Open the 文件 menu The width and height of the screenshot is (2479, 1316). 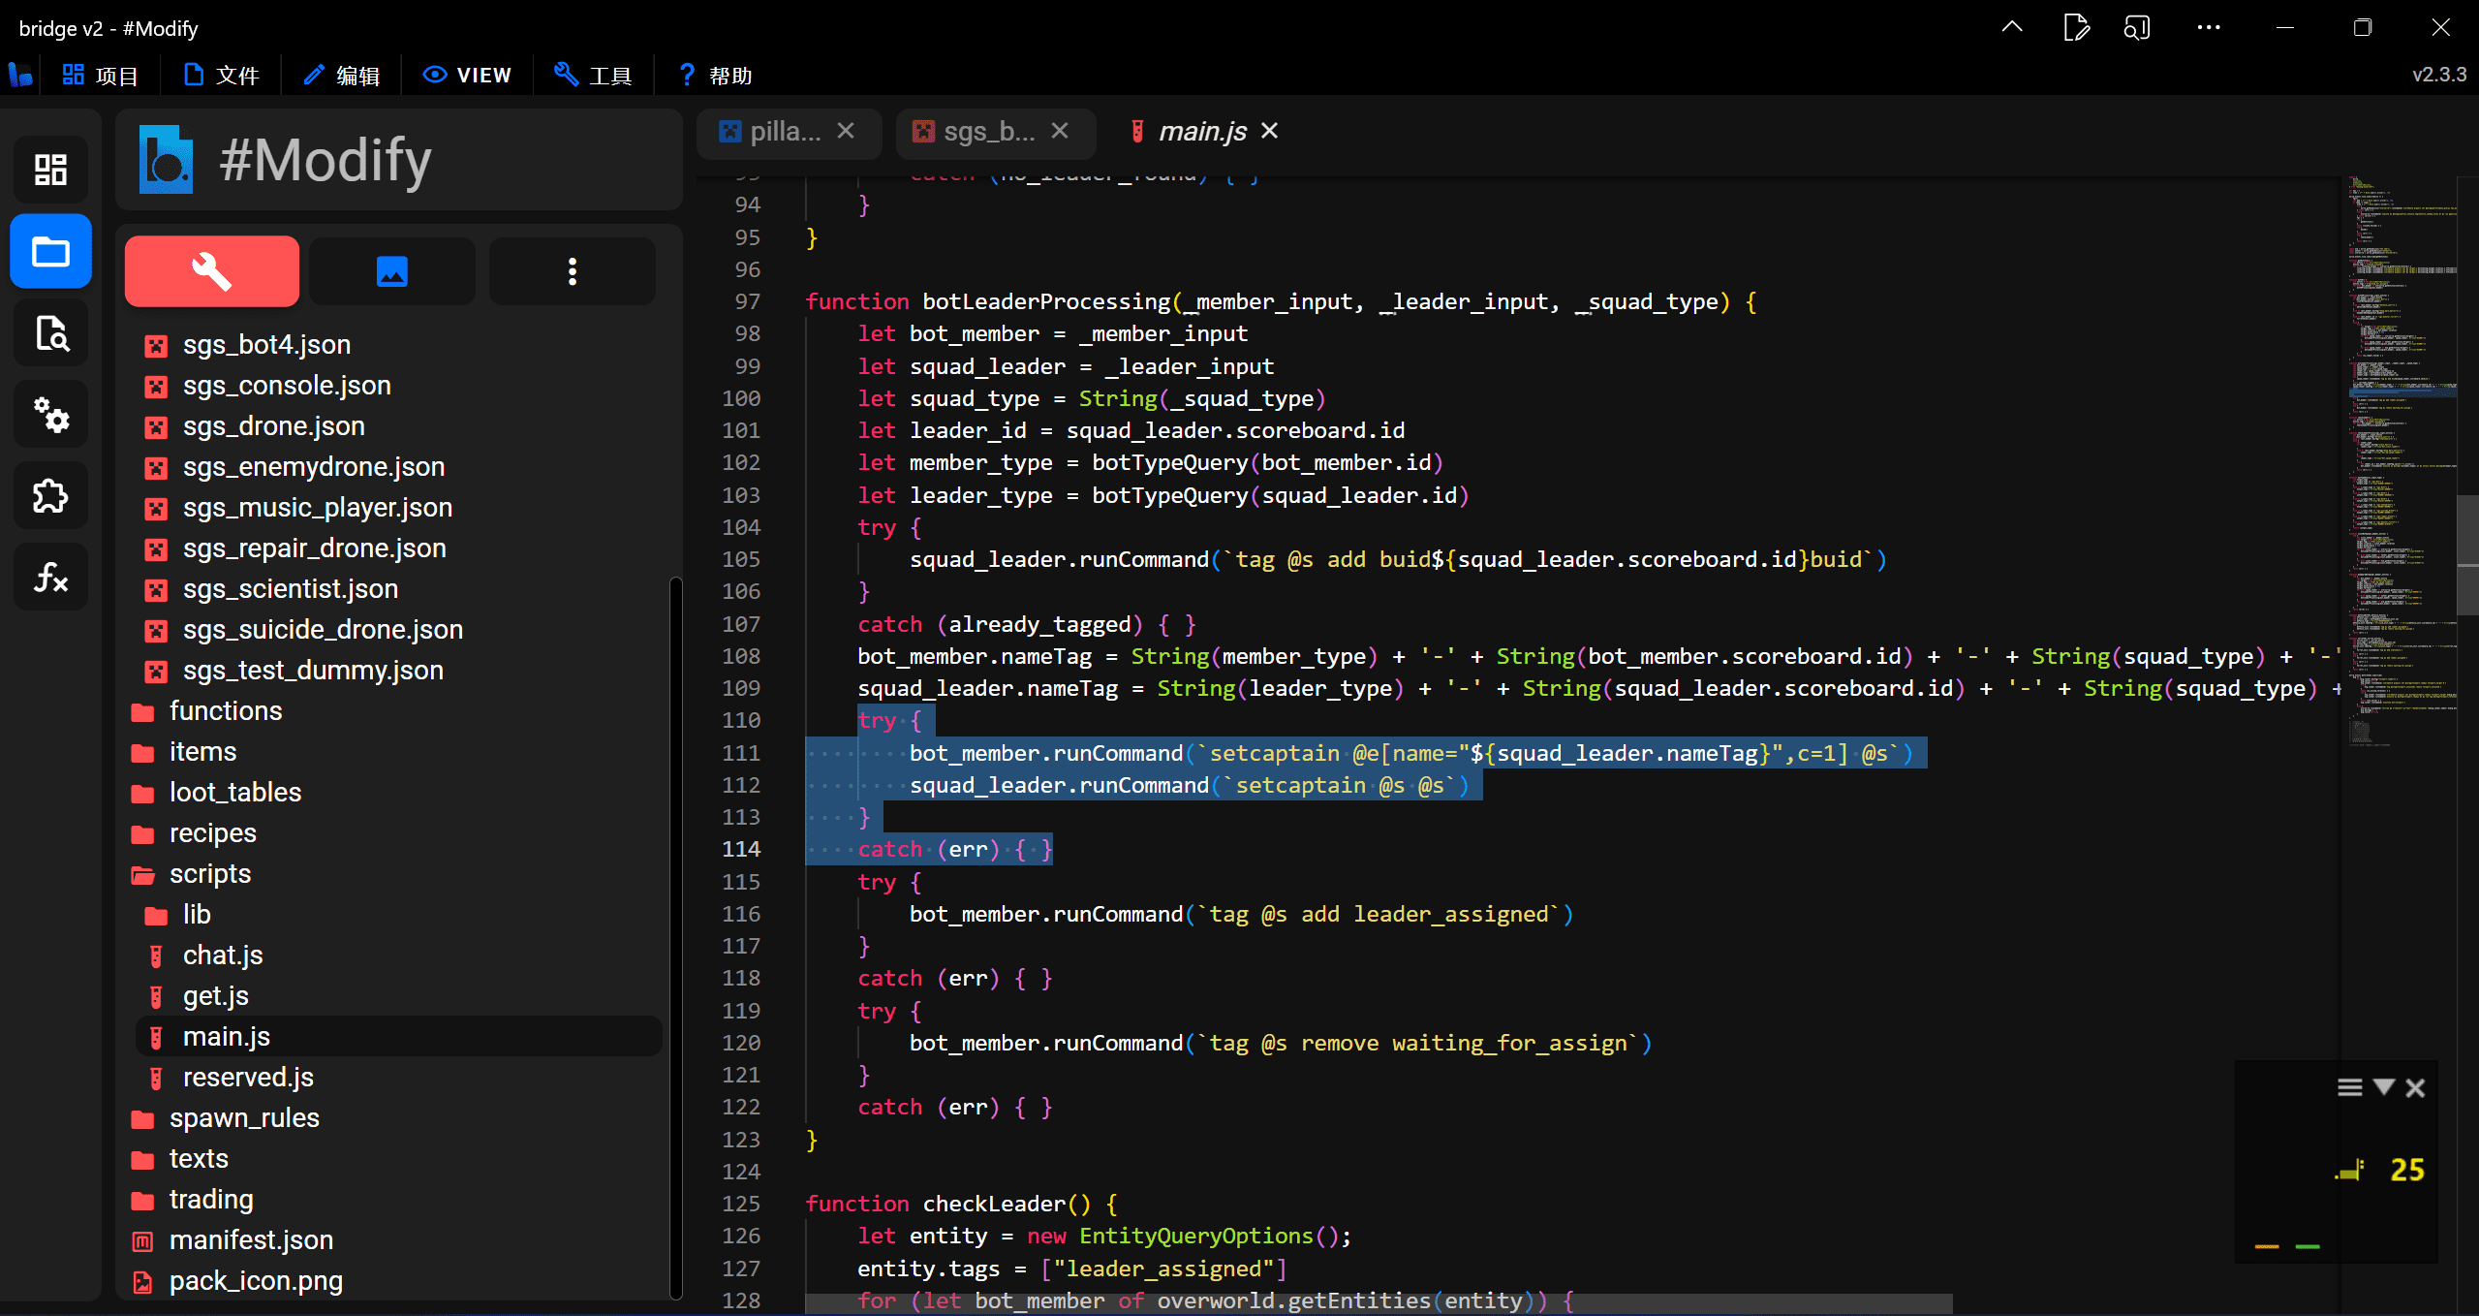(x=222, y=75)
